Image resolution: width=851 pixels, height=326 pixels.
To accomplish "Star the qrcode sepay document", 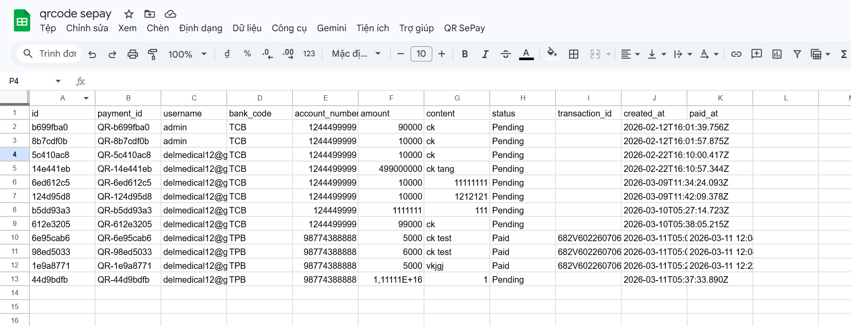I will [x=128, y=14].
